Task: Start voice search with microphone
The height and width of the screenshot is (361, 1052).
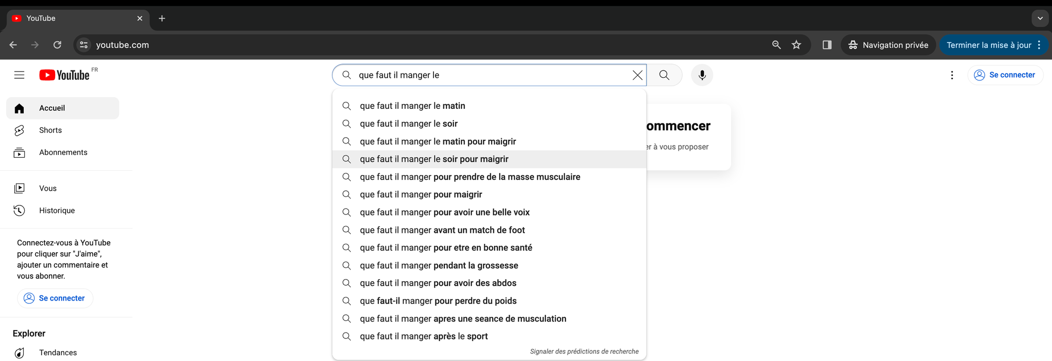Action: click(702, 75)
